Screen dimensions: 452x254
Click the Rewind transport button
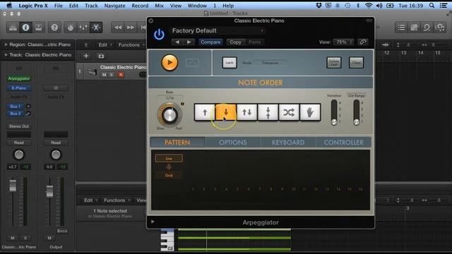click(x=118, y=28)
